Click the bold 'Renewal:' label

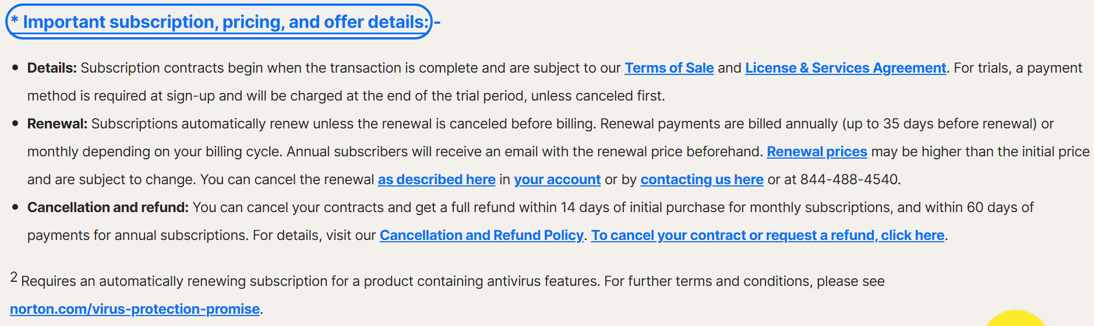tap(57, 124)
